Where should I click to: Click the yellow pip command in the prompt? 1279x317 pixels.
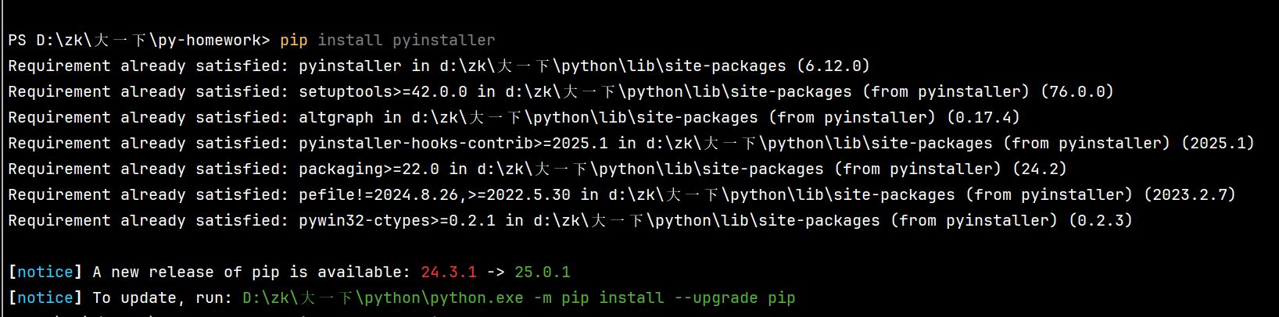coord(293,40)
